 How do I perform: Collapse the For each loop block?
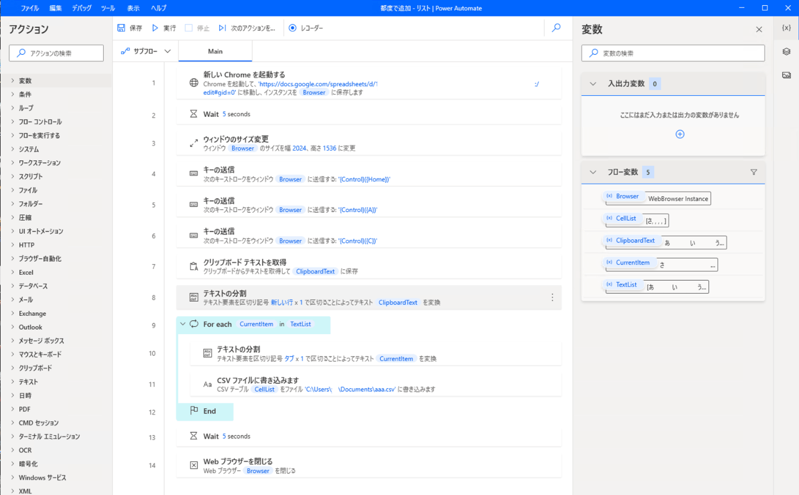[183, 324]
